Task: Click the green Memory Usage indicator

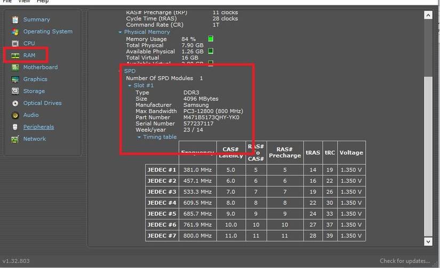Action: coord(211,39)
